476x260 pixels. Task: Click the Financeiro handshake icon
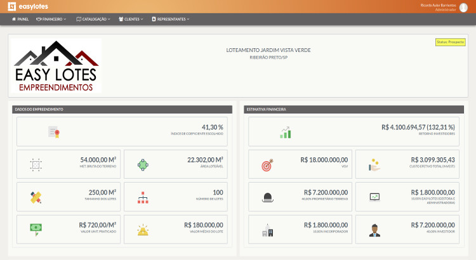coord(39,19)
